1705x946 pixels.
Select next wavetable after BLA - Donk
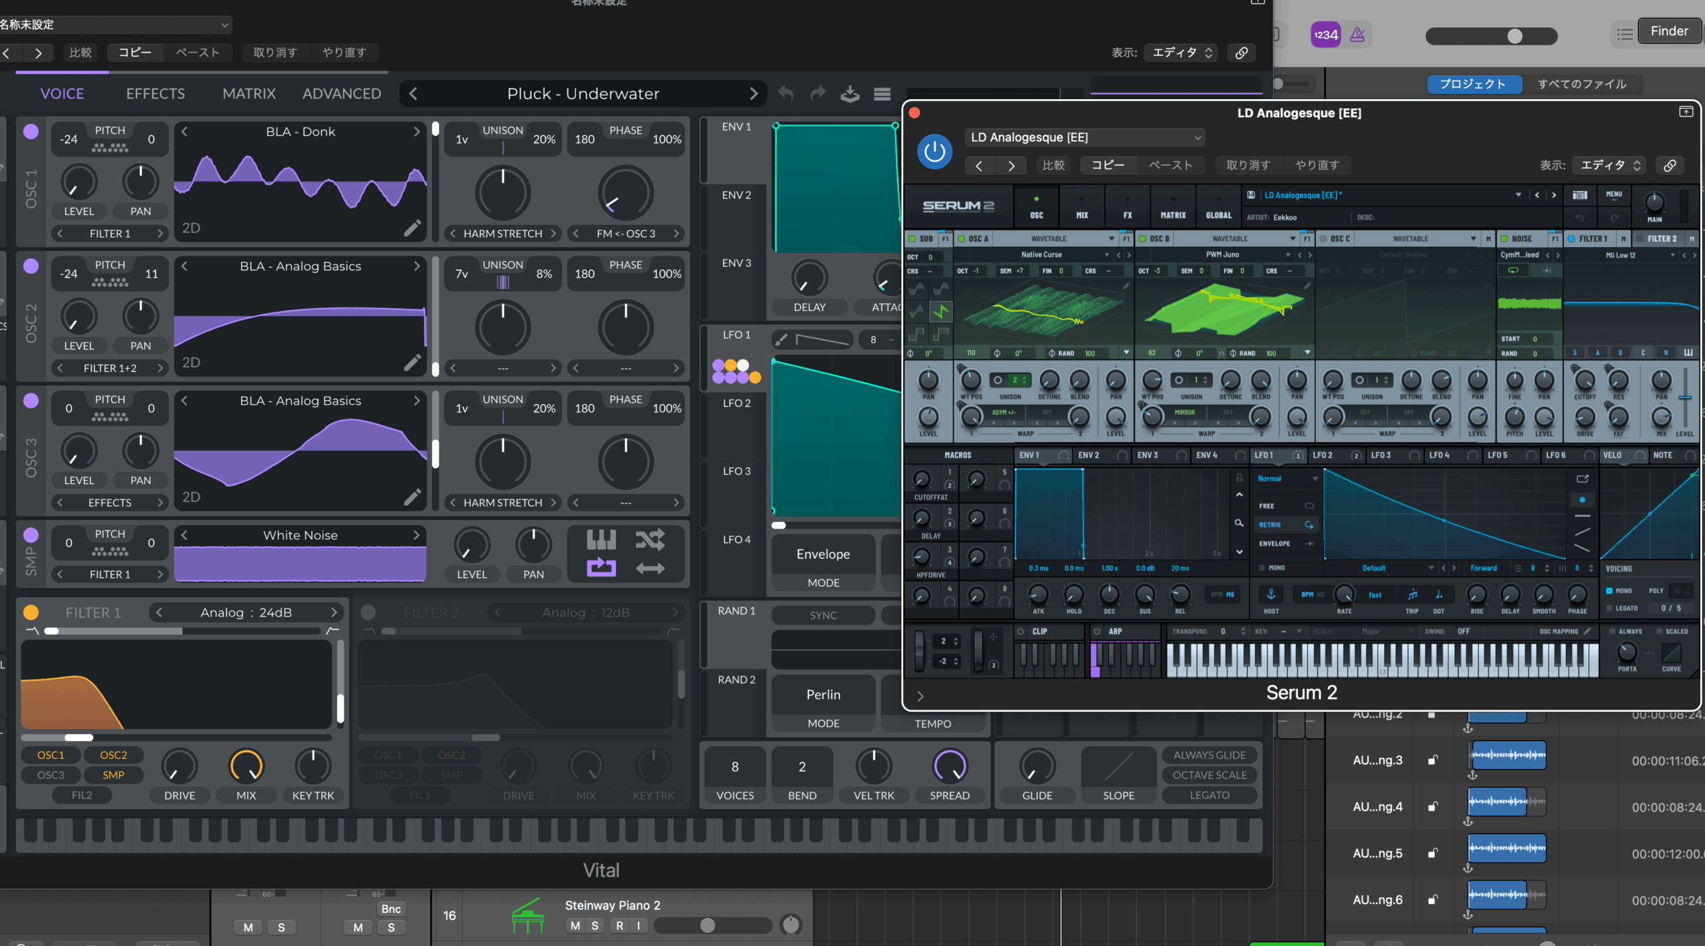pos(417,132)
